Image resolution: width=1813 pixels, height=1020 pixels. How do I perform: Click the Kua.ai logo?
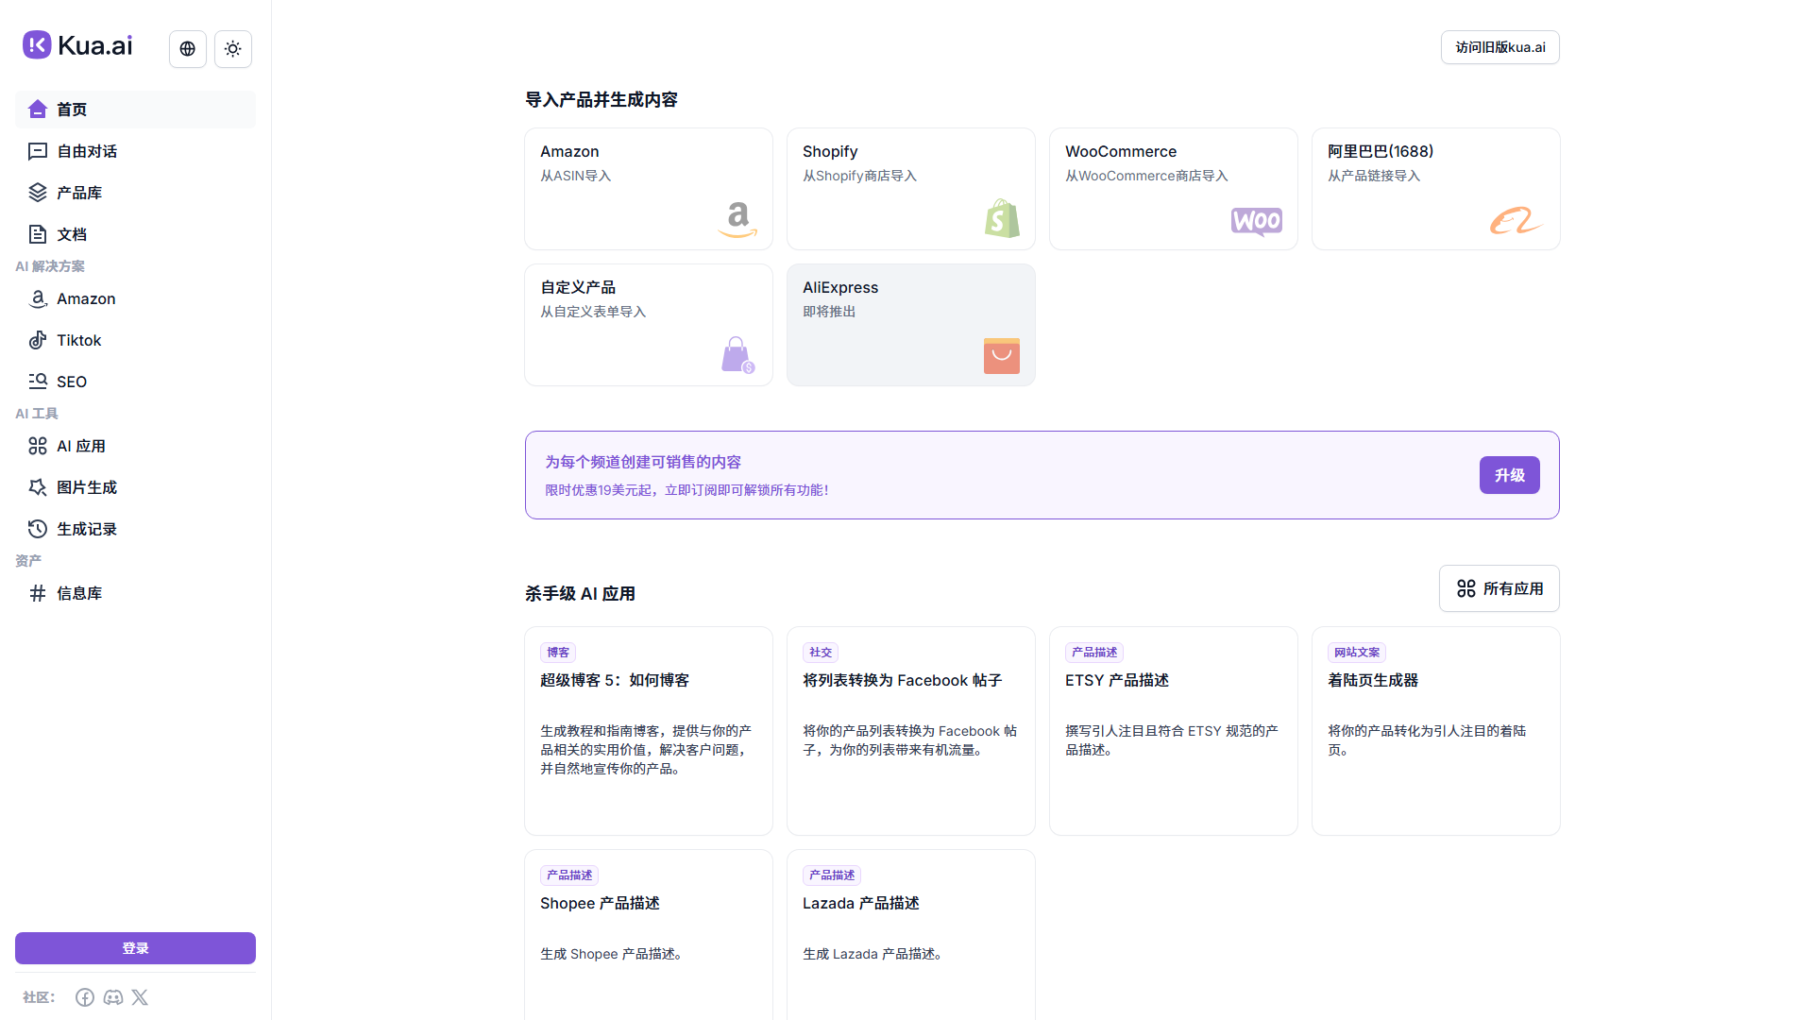click(x=78, y=45)
